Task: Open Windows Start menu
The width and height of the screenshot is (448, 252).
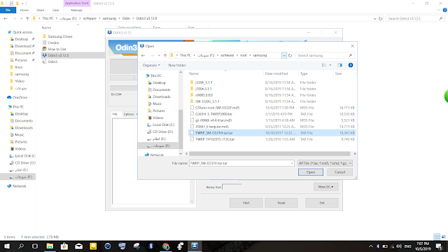Action: tap(6, 246)
